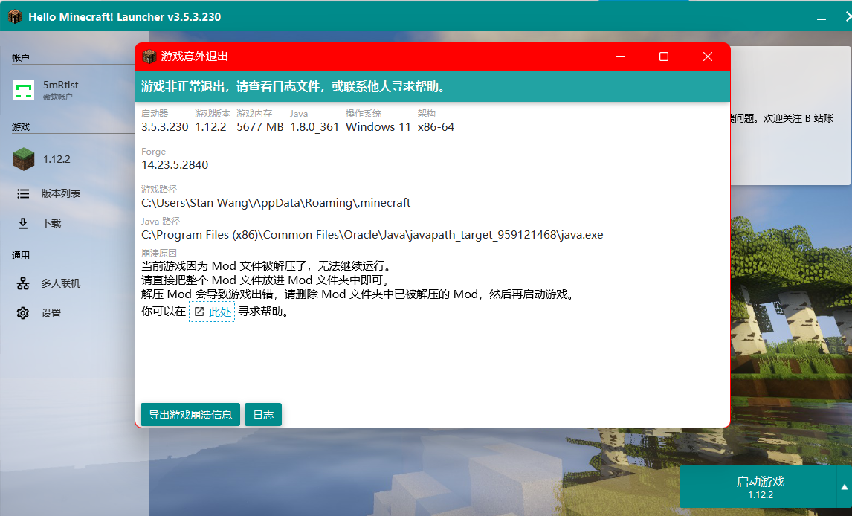Click the external-link icon beside 此处
This screenshot has width=852, height=516.
coord(198,311)
